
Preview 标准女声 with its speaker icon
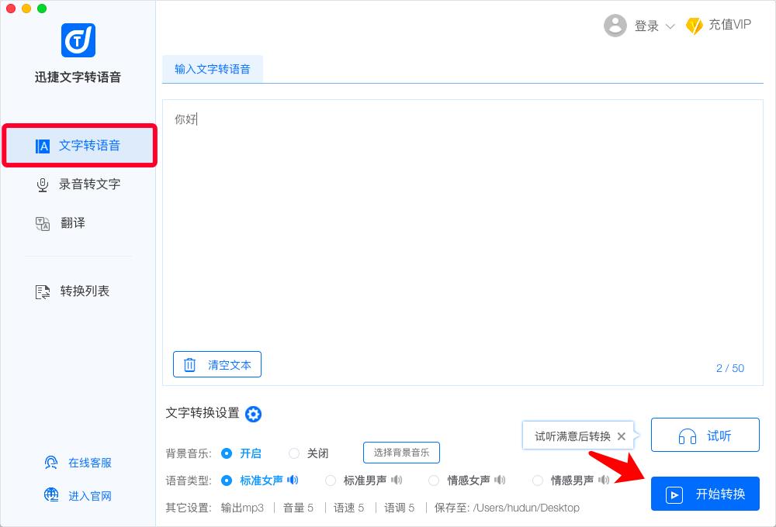click(293, 480)
